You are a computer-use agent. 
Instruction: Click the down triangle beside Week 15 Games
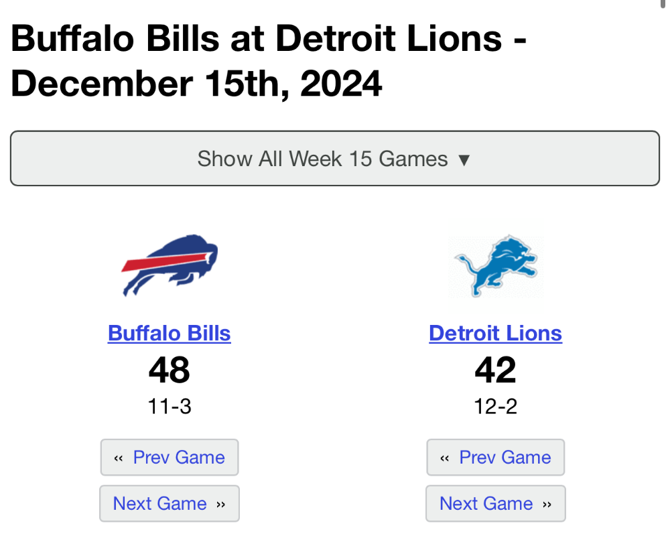[464, 160]
